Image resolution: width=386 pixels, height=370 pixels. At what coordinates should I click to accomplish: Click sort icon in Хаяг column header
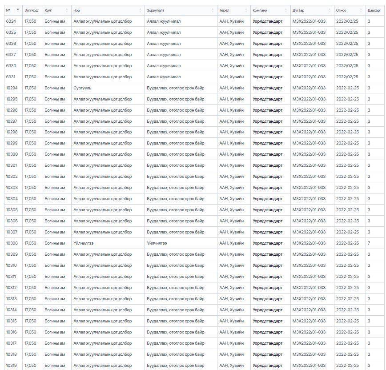67,10
